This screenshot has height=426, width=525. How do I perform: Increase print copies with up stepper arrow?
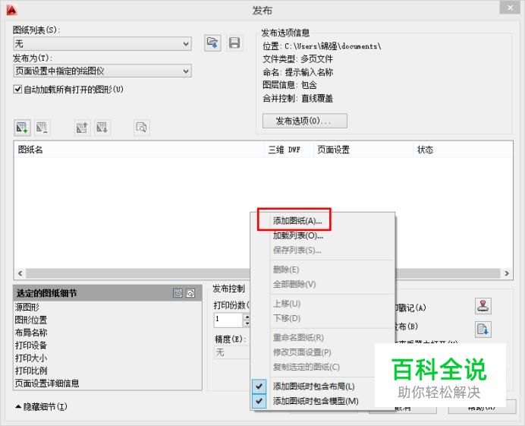(x=247, y=317)
